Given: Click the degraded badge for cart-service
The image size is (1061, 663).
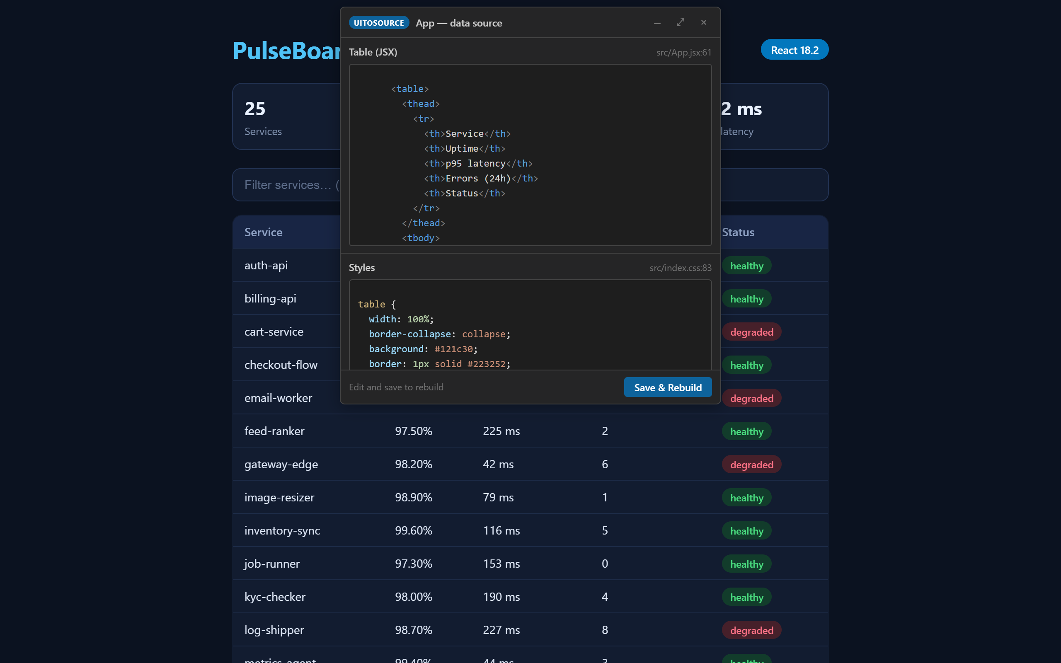Looking at the screenshot, I should point(751,332).
